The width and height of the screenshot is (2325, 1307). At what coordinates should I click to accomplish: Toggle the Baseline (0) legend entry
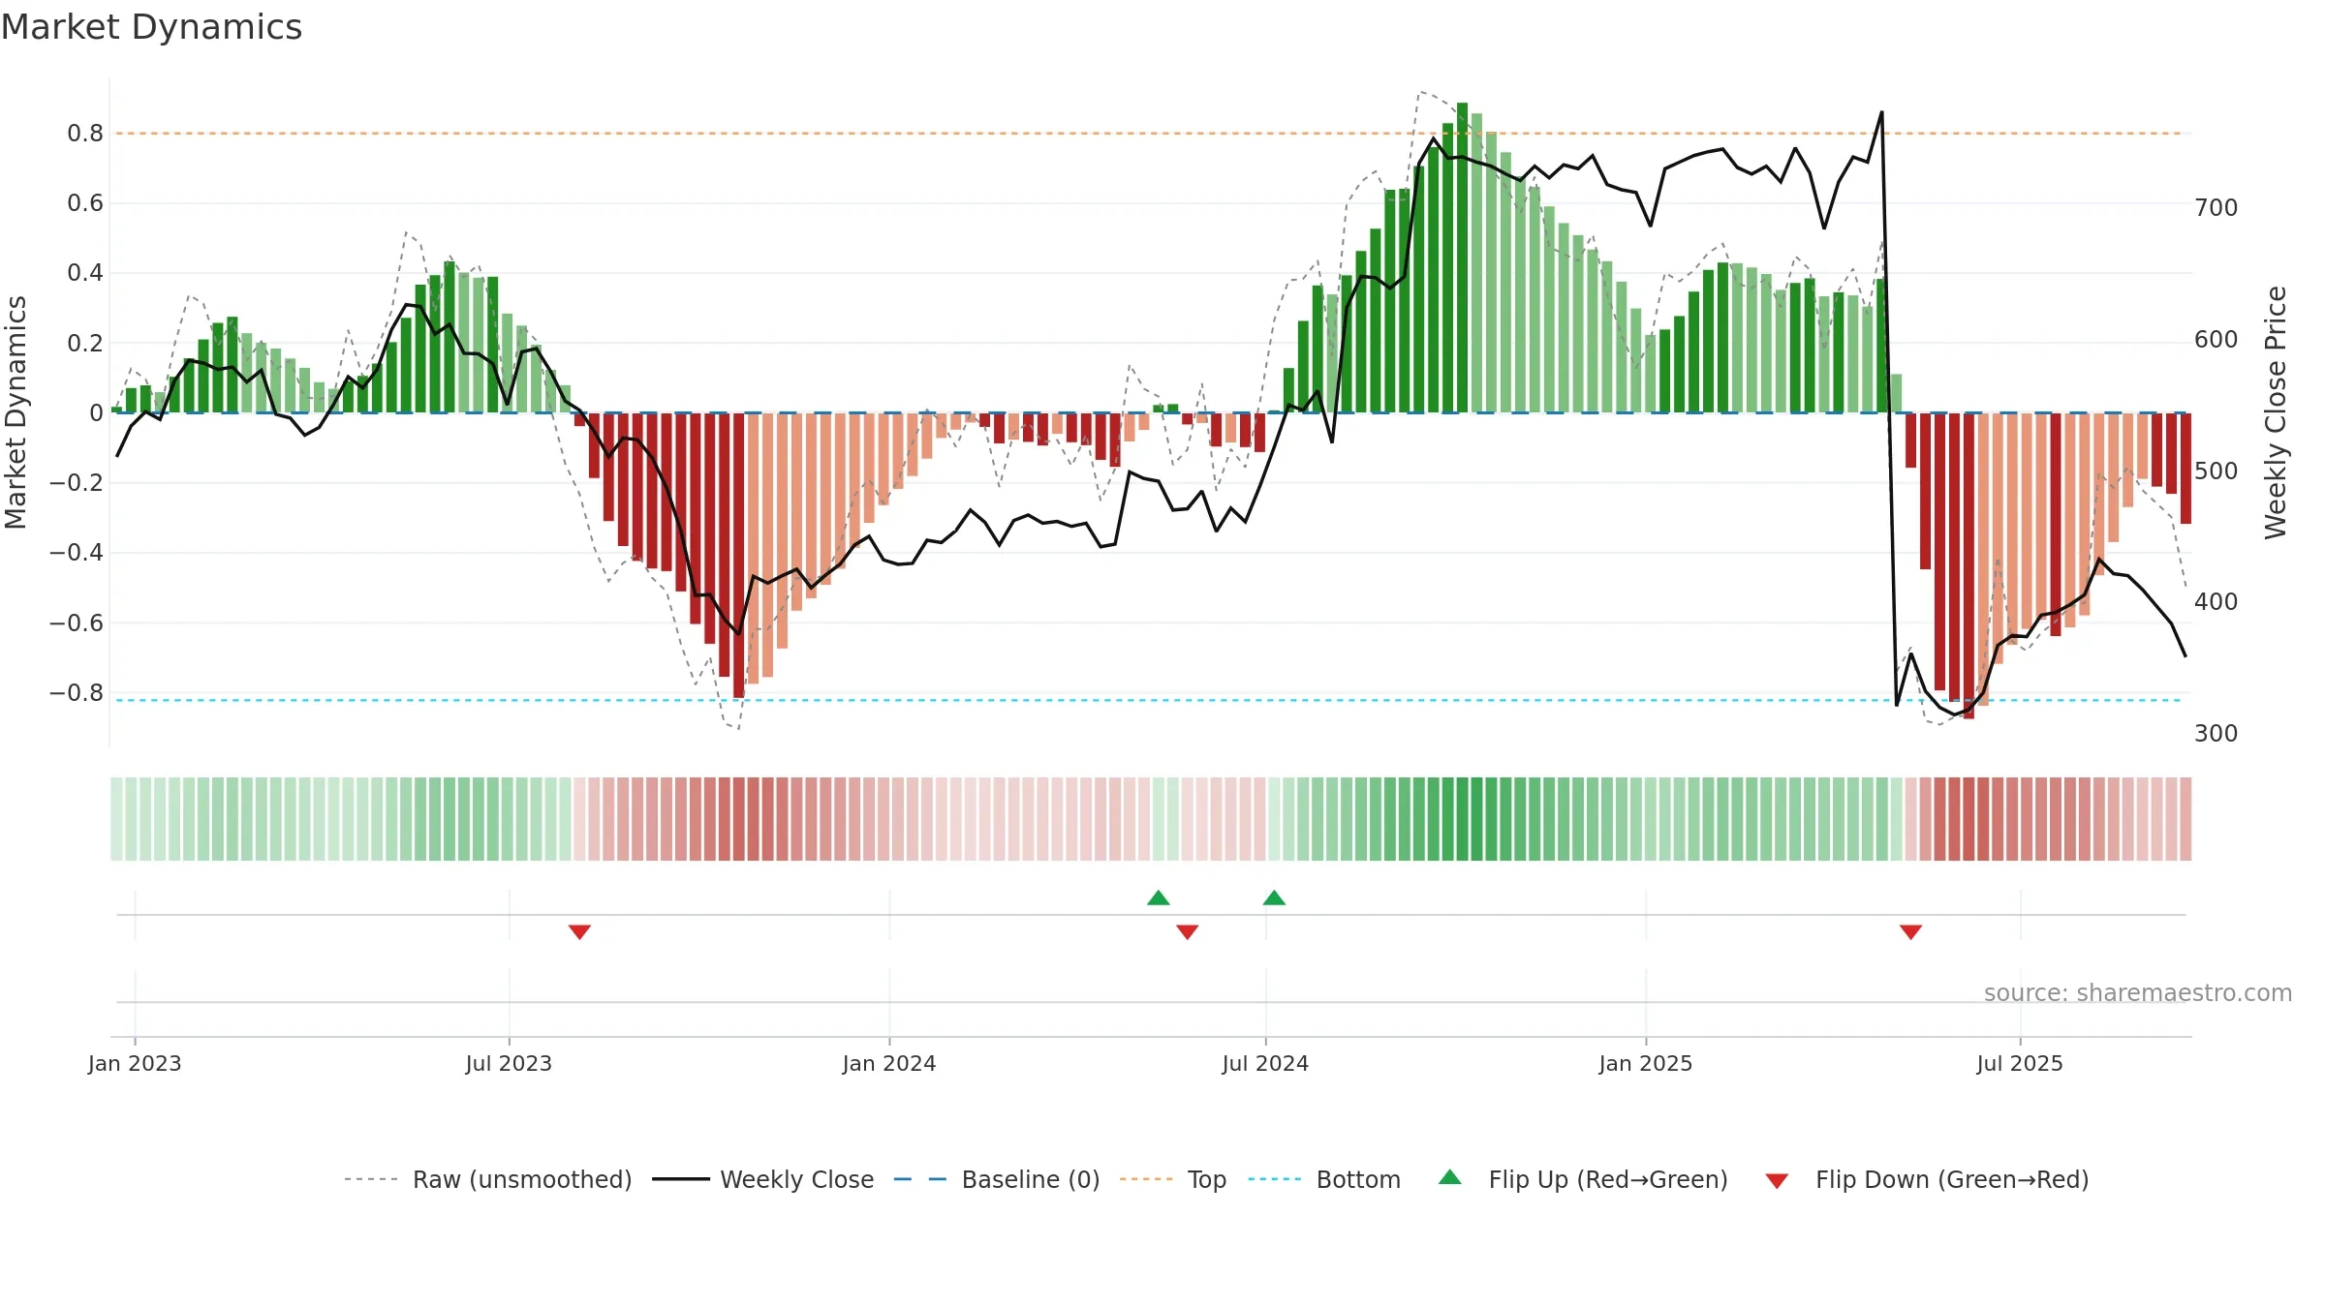click(997, 1179)
